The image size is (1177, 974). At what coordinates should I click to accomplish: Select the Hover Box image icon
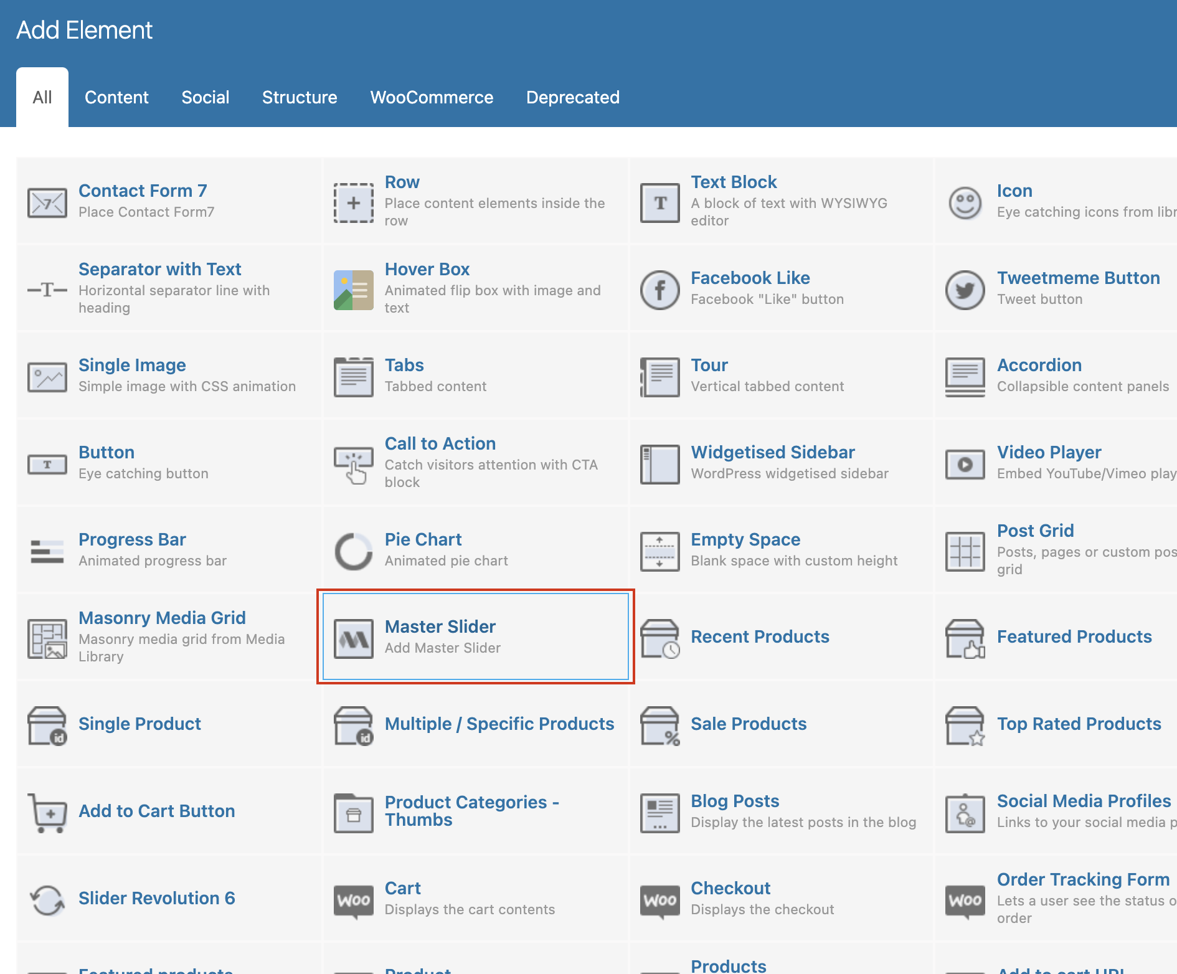click(x=354, y=290)
